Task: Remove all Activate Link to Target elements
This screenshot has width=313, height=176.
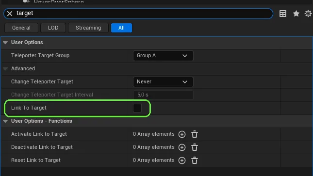Action: point(195,134)
